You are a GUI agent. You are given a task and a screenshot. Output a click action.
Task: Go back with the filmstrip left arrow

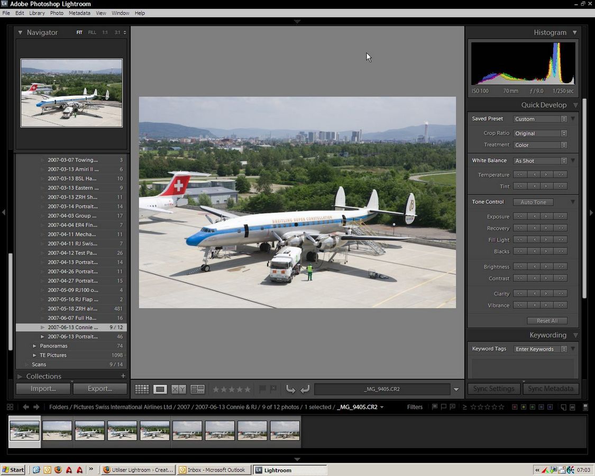[x=26, y=407]
